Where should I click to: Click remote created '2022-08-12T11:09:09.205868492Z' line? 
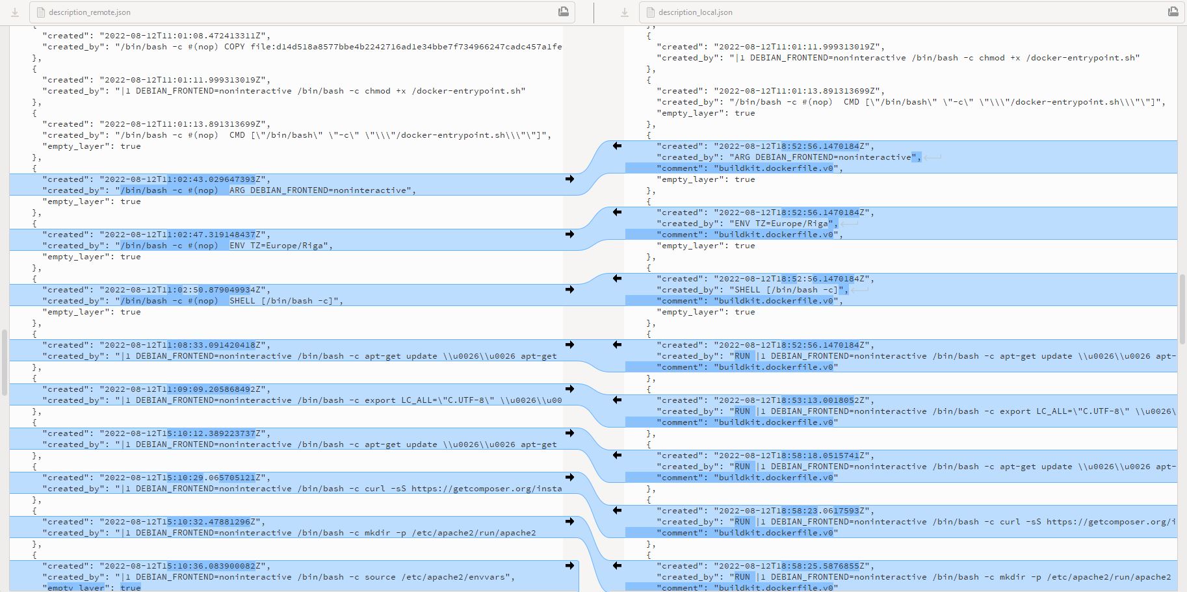(153, 389)
